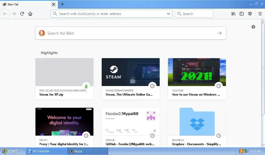
Task: Open the Dropbox folder thumbnail
Action: pos(197,122)
